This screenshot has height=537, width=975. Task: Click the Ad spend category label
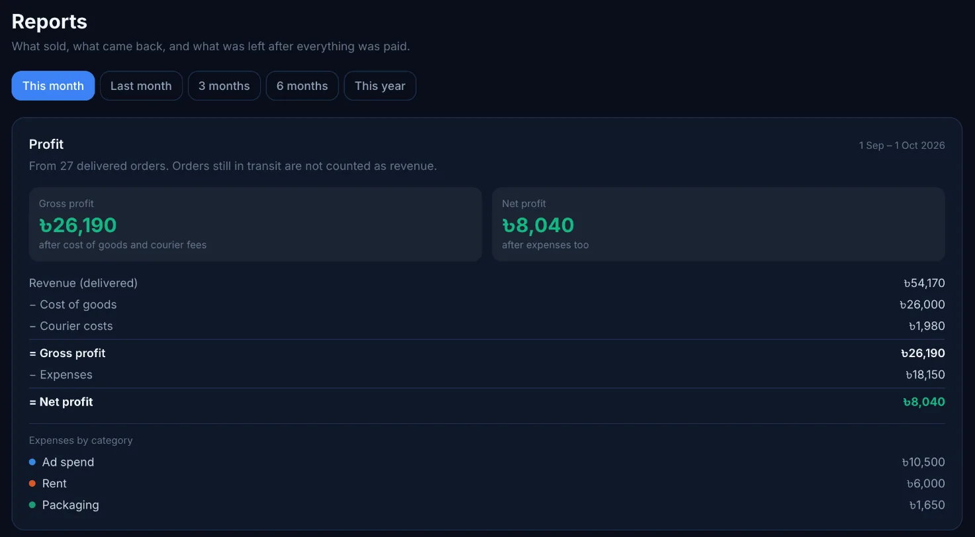[x=68, y=462]
